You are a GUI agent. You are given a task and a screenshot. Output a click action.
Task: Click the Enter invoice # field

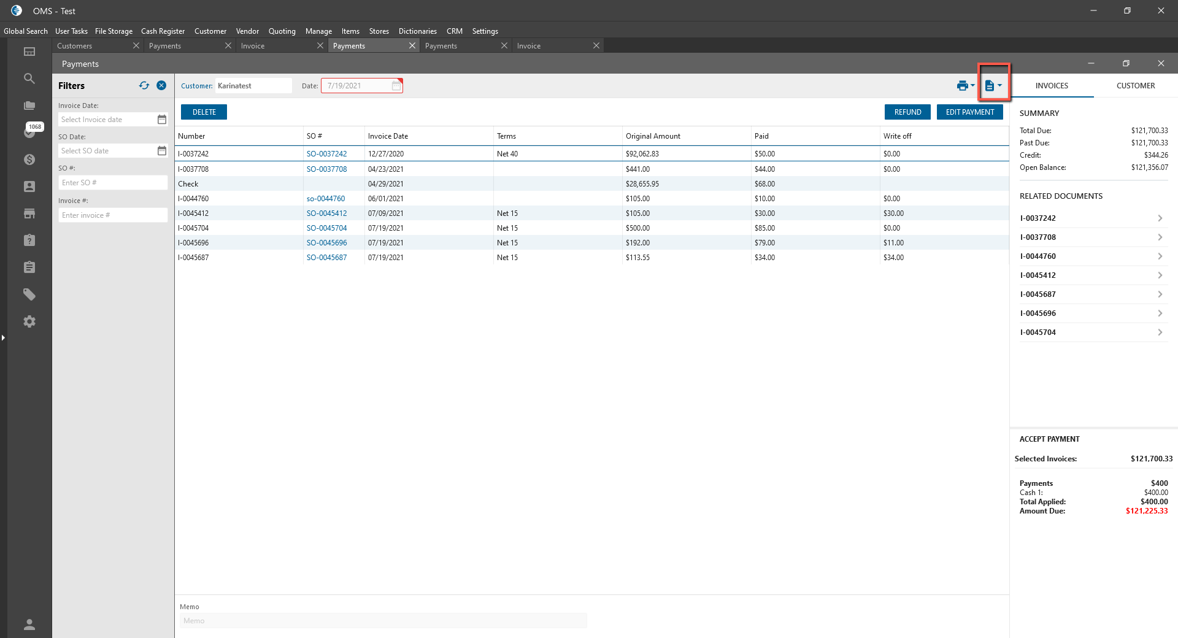[x=113, y=215]
